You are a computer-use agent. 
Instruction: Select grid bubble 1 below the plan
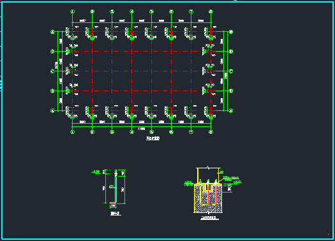[73, 132]
